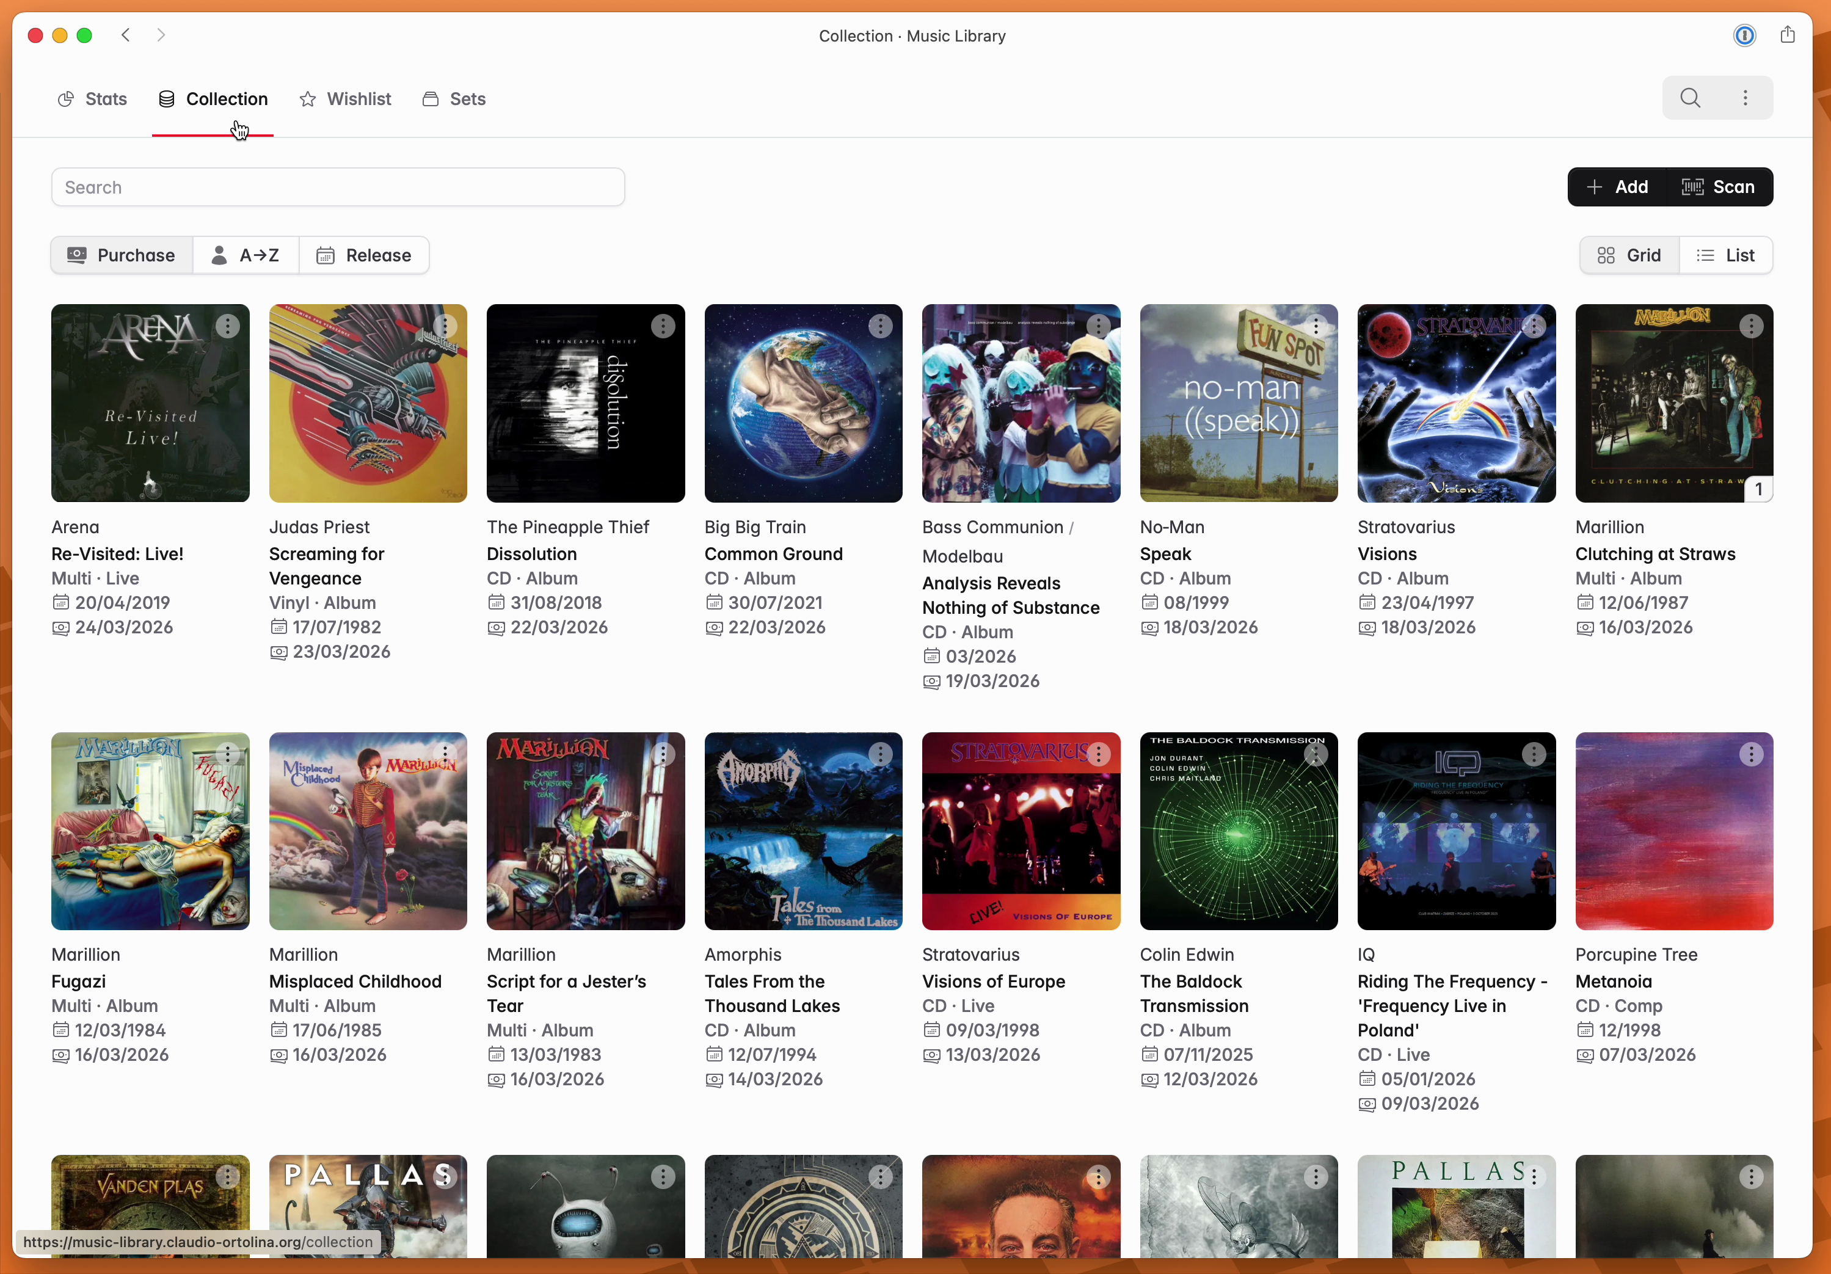This screenshot has height=1274, width=1831.
Task: Open artist link Judas Priest
Action: pos(319,527)
